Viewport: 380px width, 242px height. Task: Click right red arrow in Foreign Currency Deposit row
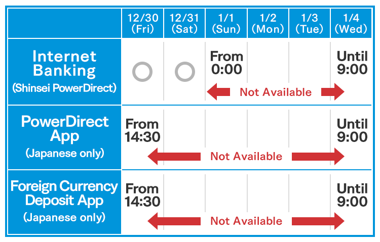click(x=317, y=221)
